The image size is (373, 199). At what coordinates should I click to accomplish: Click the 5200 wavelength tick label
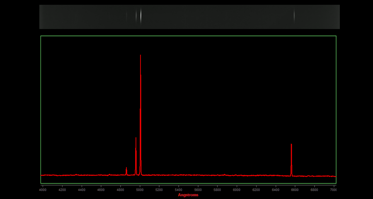(159, 189)
